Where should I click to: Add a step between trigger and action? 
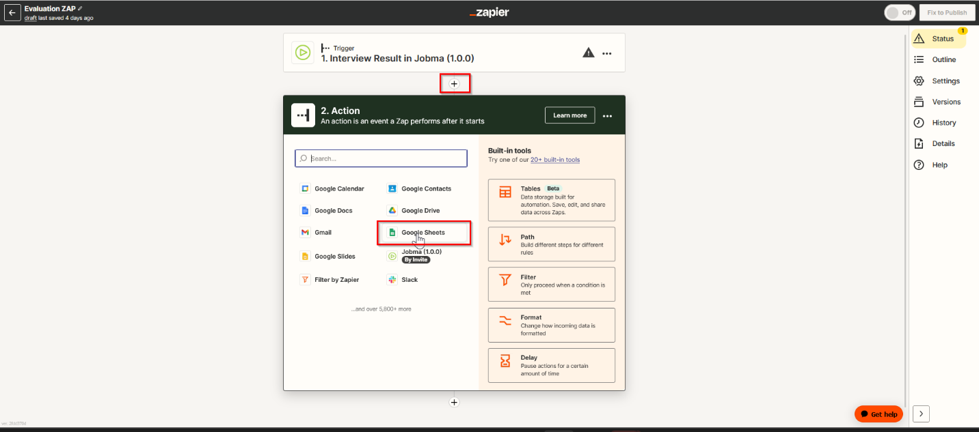(x=455, y=83)
